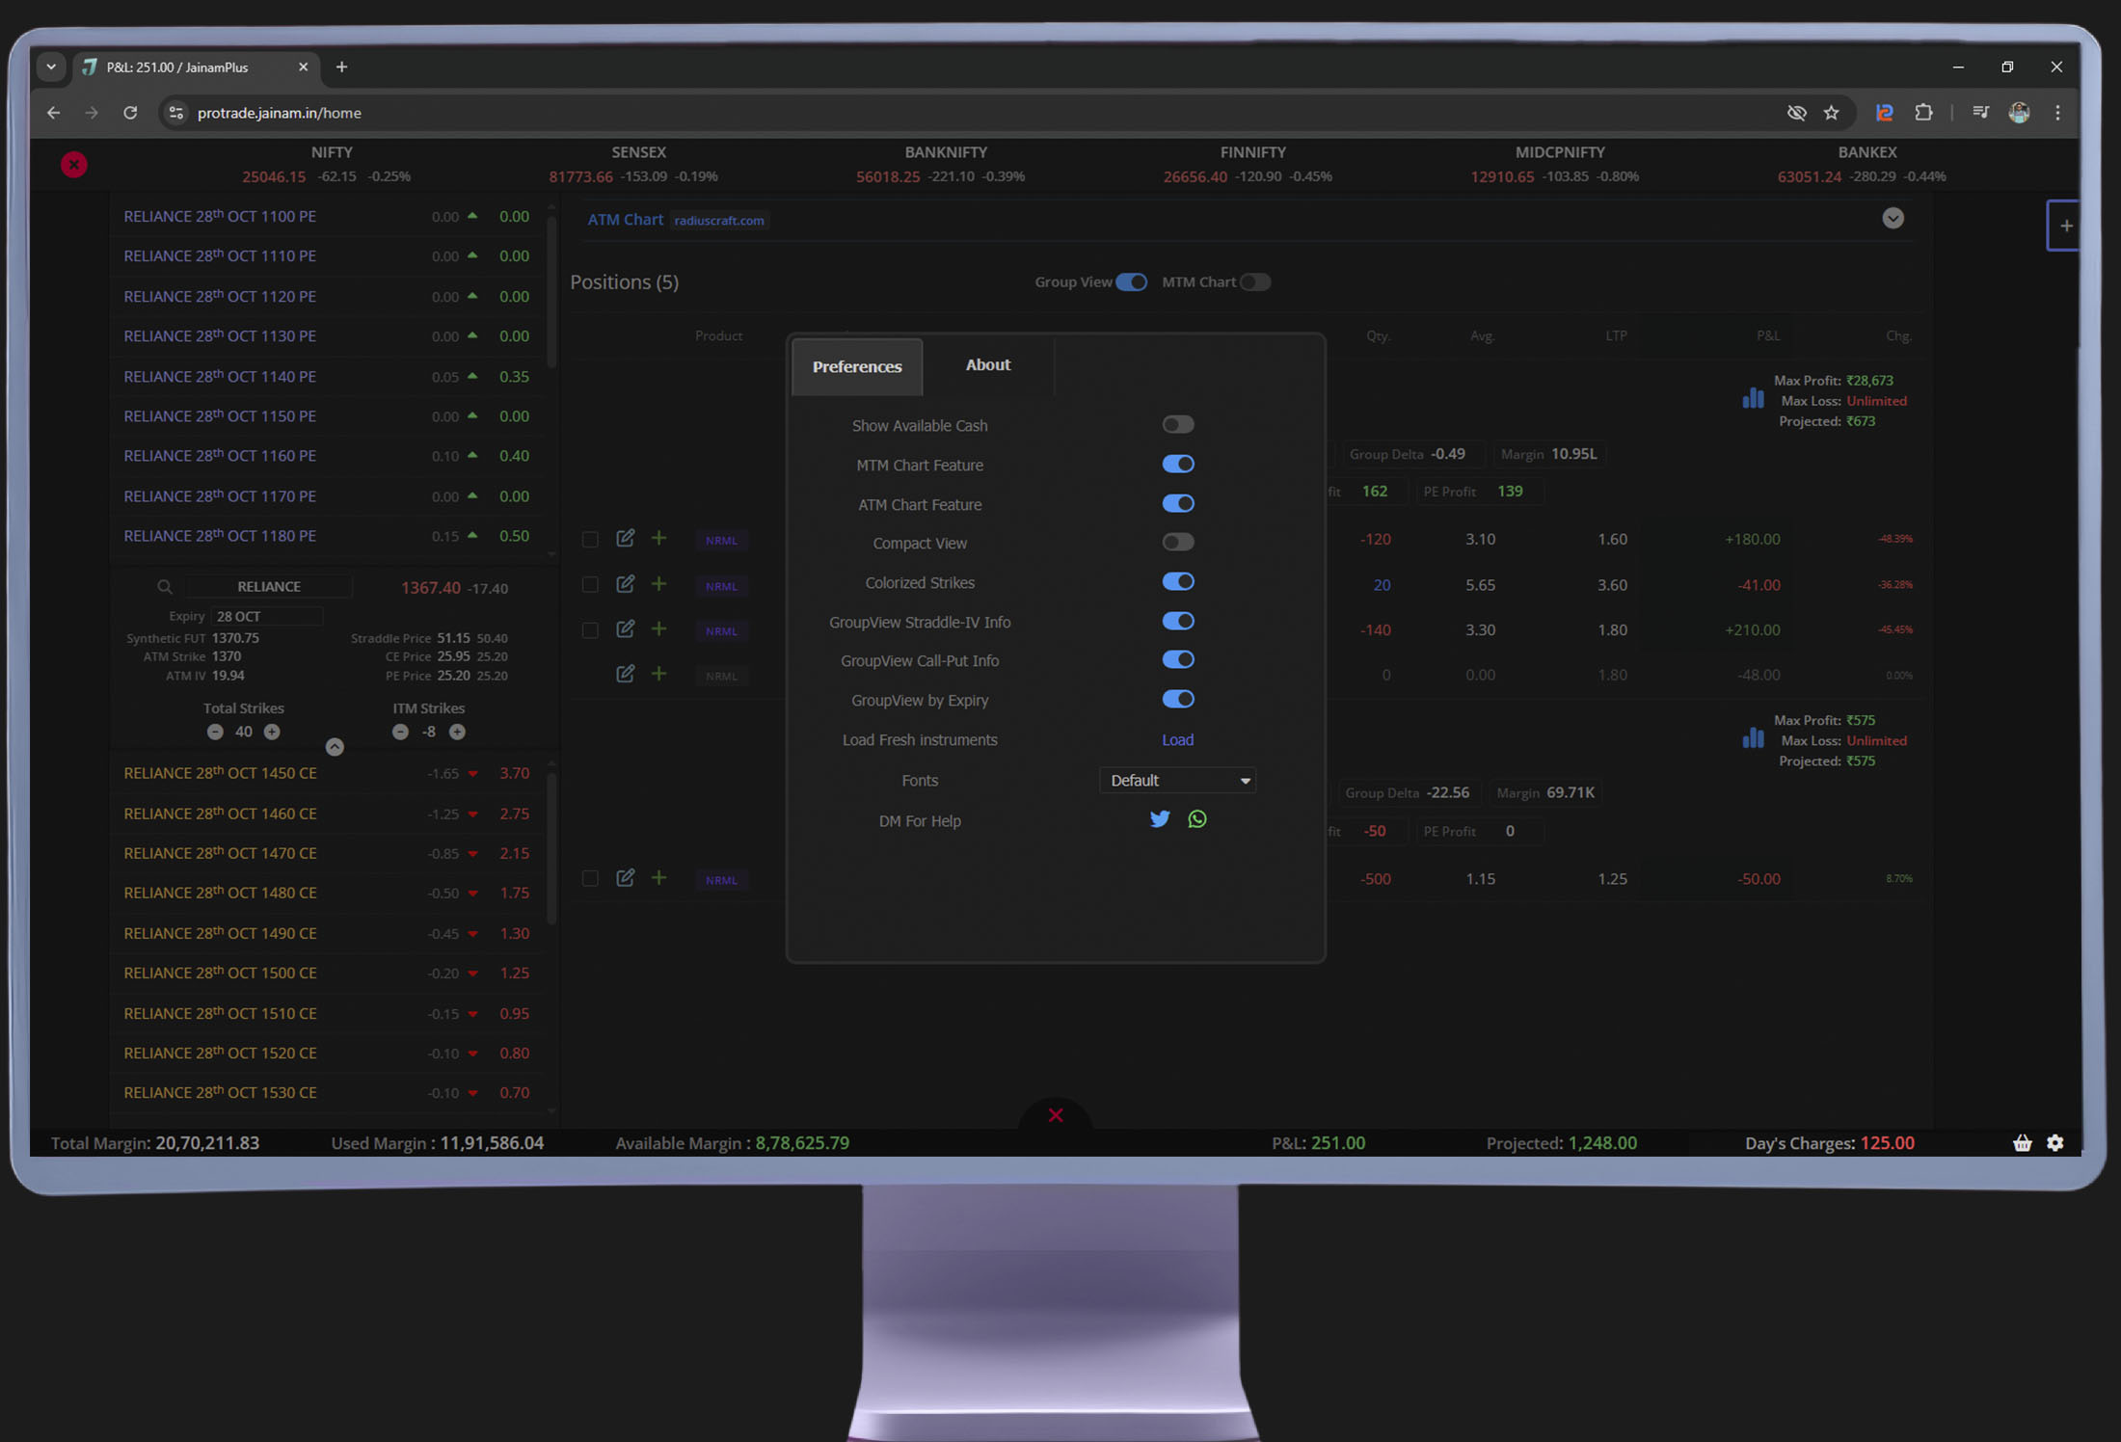This screenshot has width=2121, height=1442.
Task: Disable the Colorized Strikes toggle
Action: pos(1177,582)
